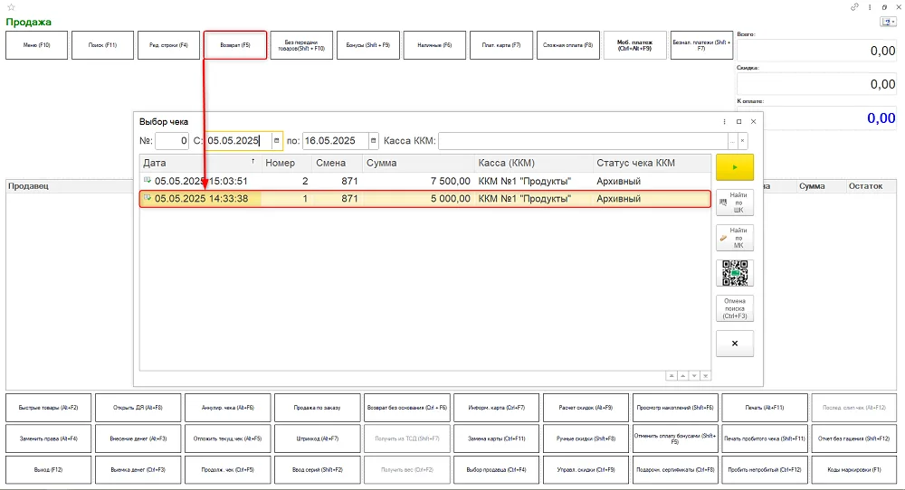Click Возврат (F5) button
905x490 pixels.
click(235, 45)
